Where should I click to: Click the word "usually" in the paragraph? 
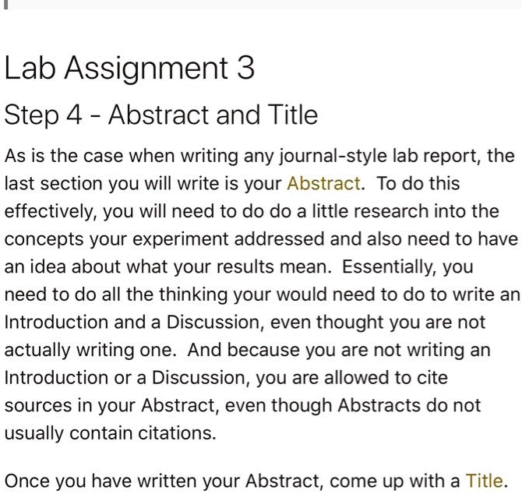pos(36,434)
